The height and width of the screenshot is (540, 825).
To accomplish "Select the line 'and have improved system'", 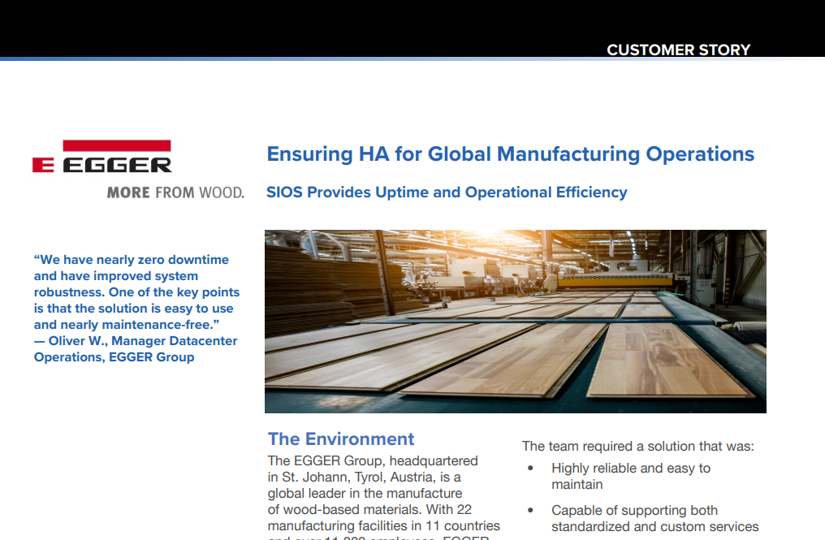I will (x=116, y=276).
